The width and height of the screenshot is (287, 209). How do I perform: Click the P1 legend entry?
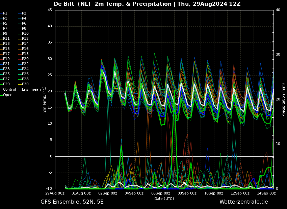[4, 13]
